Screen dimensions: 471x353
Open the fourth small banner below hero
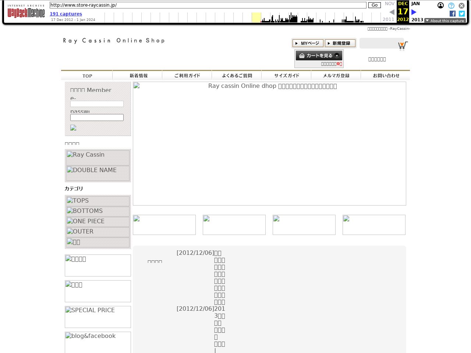coord(374,225)
